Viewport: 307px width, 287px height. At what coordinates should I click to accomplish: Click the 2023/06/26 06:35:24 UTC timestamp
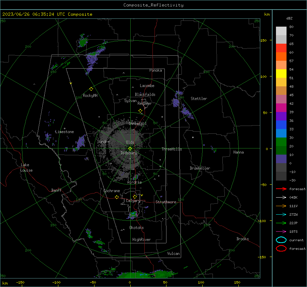(47, 14)
